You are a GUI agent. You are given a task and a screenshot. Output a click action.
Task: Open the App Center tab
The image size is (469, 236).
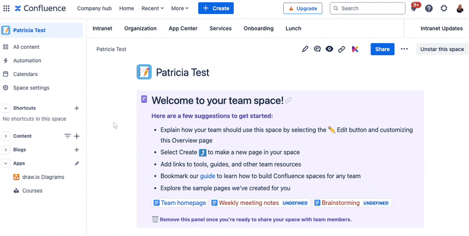(183, 28)
